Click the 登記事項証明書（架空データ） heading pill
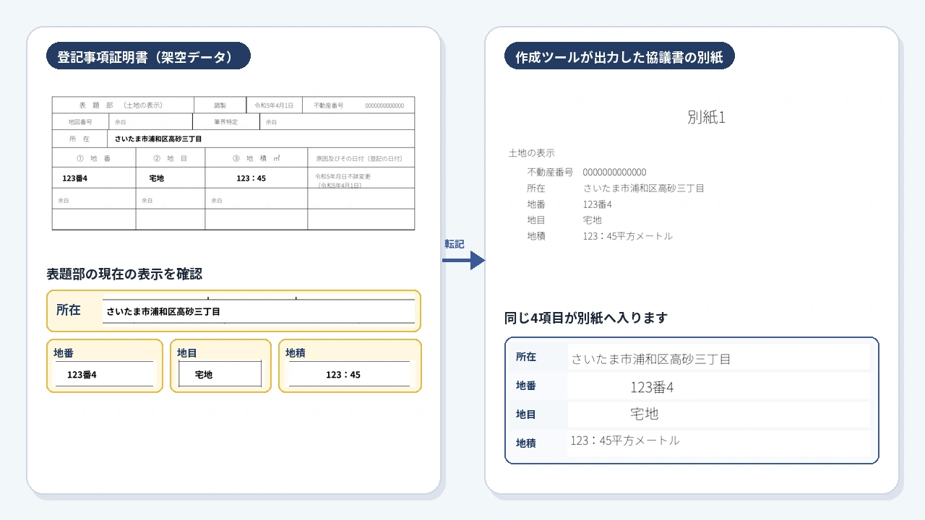925x520 pixels. tap(148, 56)
